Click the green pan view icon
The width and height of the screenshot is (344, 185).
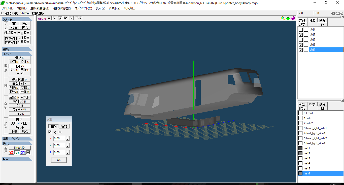point(288,18)
